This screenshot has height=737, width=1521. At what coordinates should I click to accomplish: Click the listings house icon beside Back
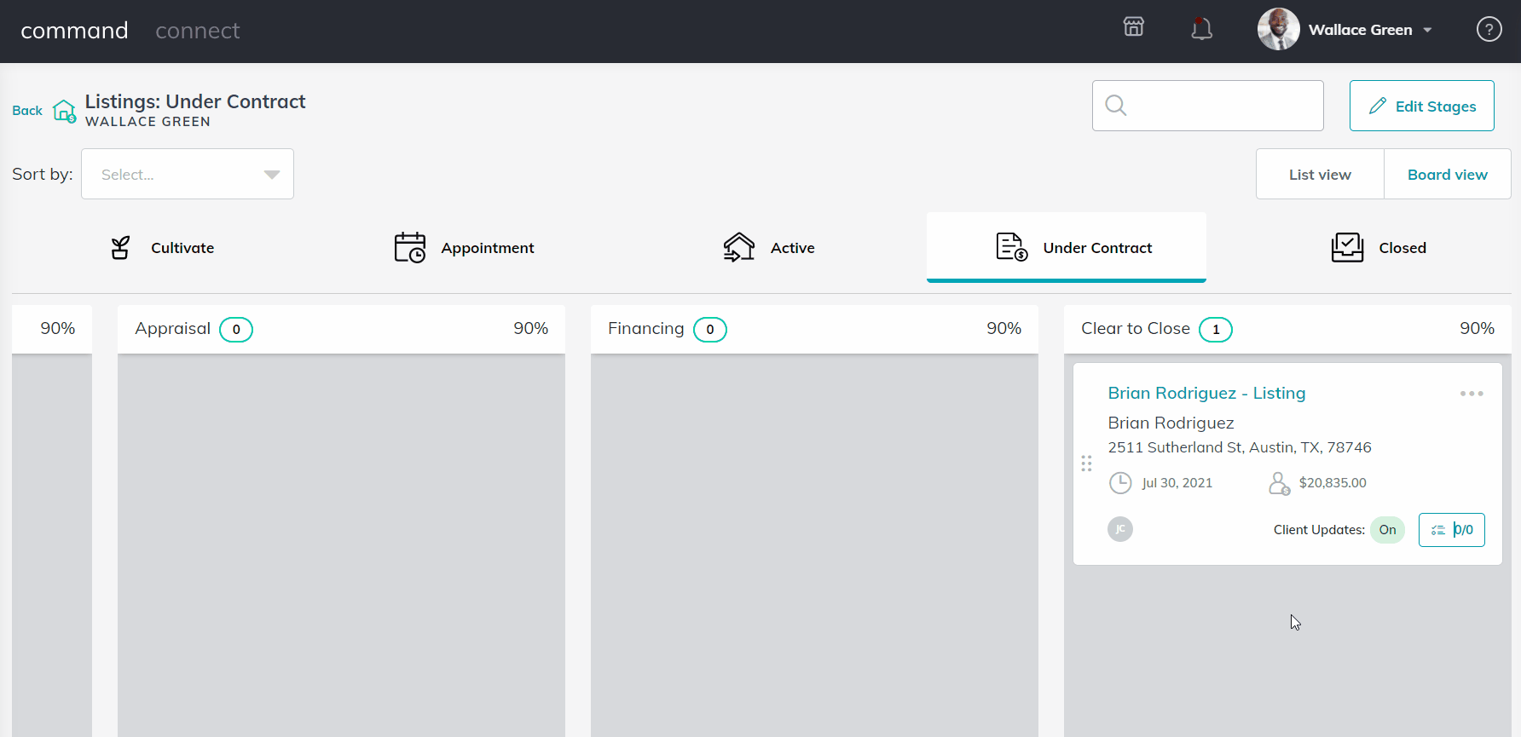[x=64, y=111]
